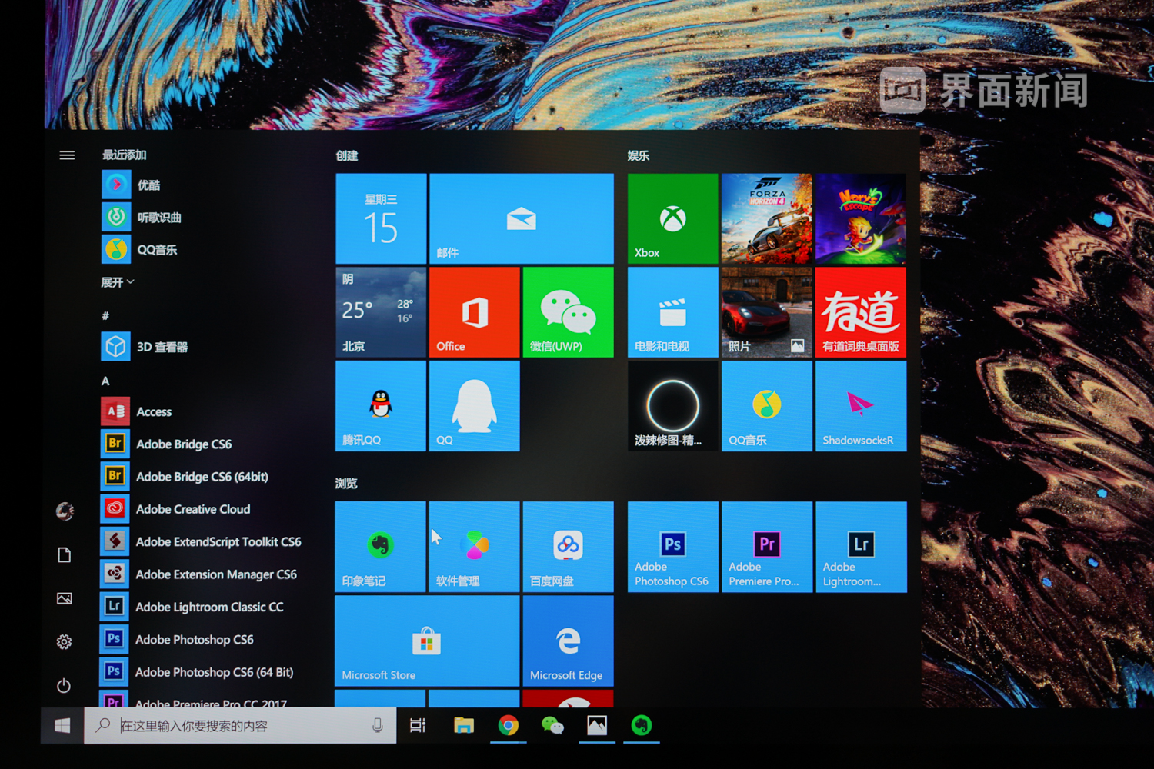Open the 电影和电视 tile
The width and height of the screenshot is (1154, 769).
pos(673,312)
